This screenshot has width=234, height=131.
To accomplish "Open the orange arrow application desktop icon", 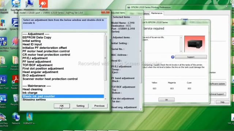I will (43, 4).
